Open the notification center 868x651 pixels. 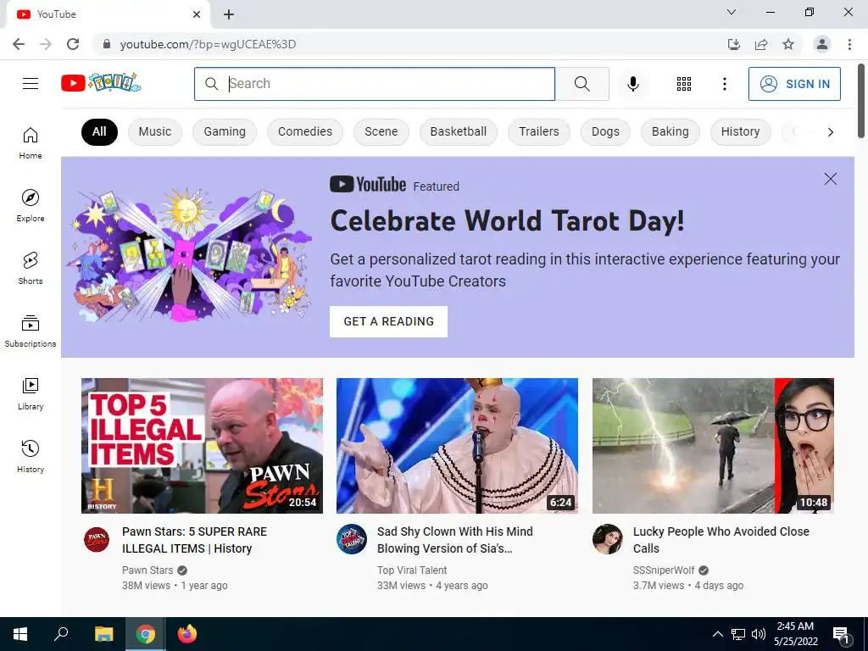point(842,636)
